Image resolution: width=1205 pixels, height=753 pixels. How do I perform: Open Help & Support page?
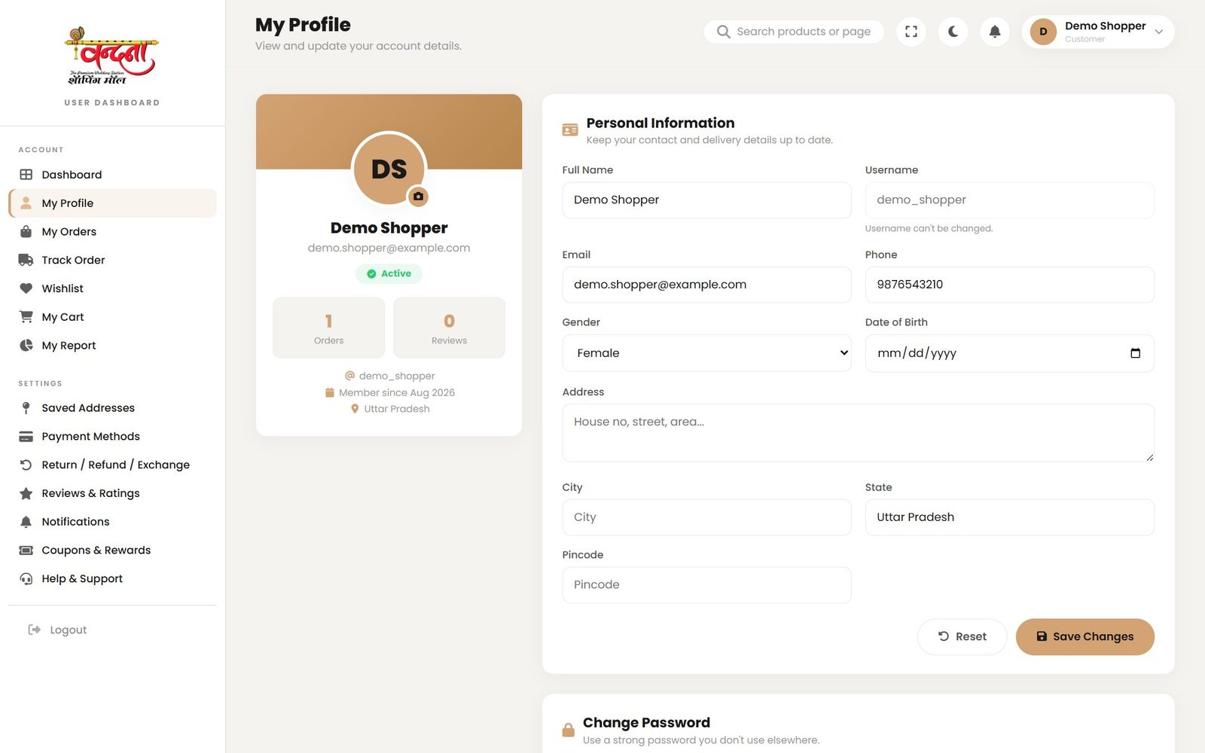[x=112, y=579]
